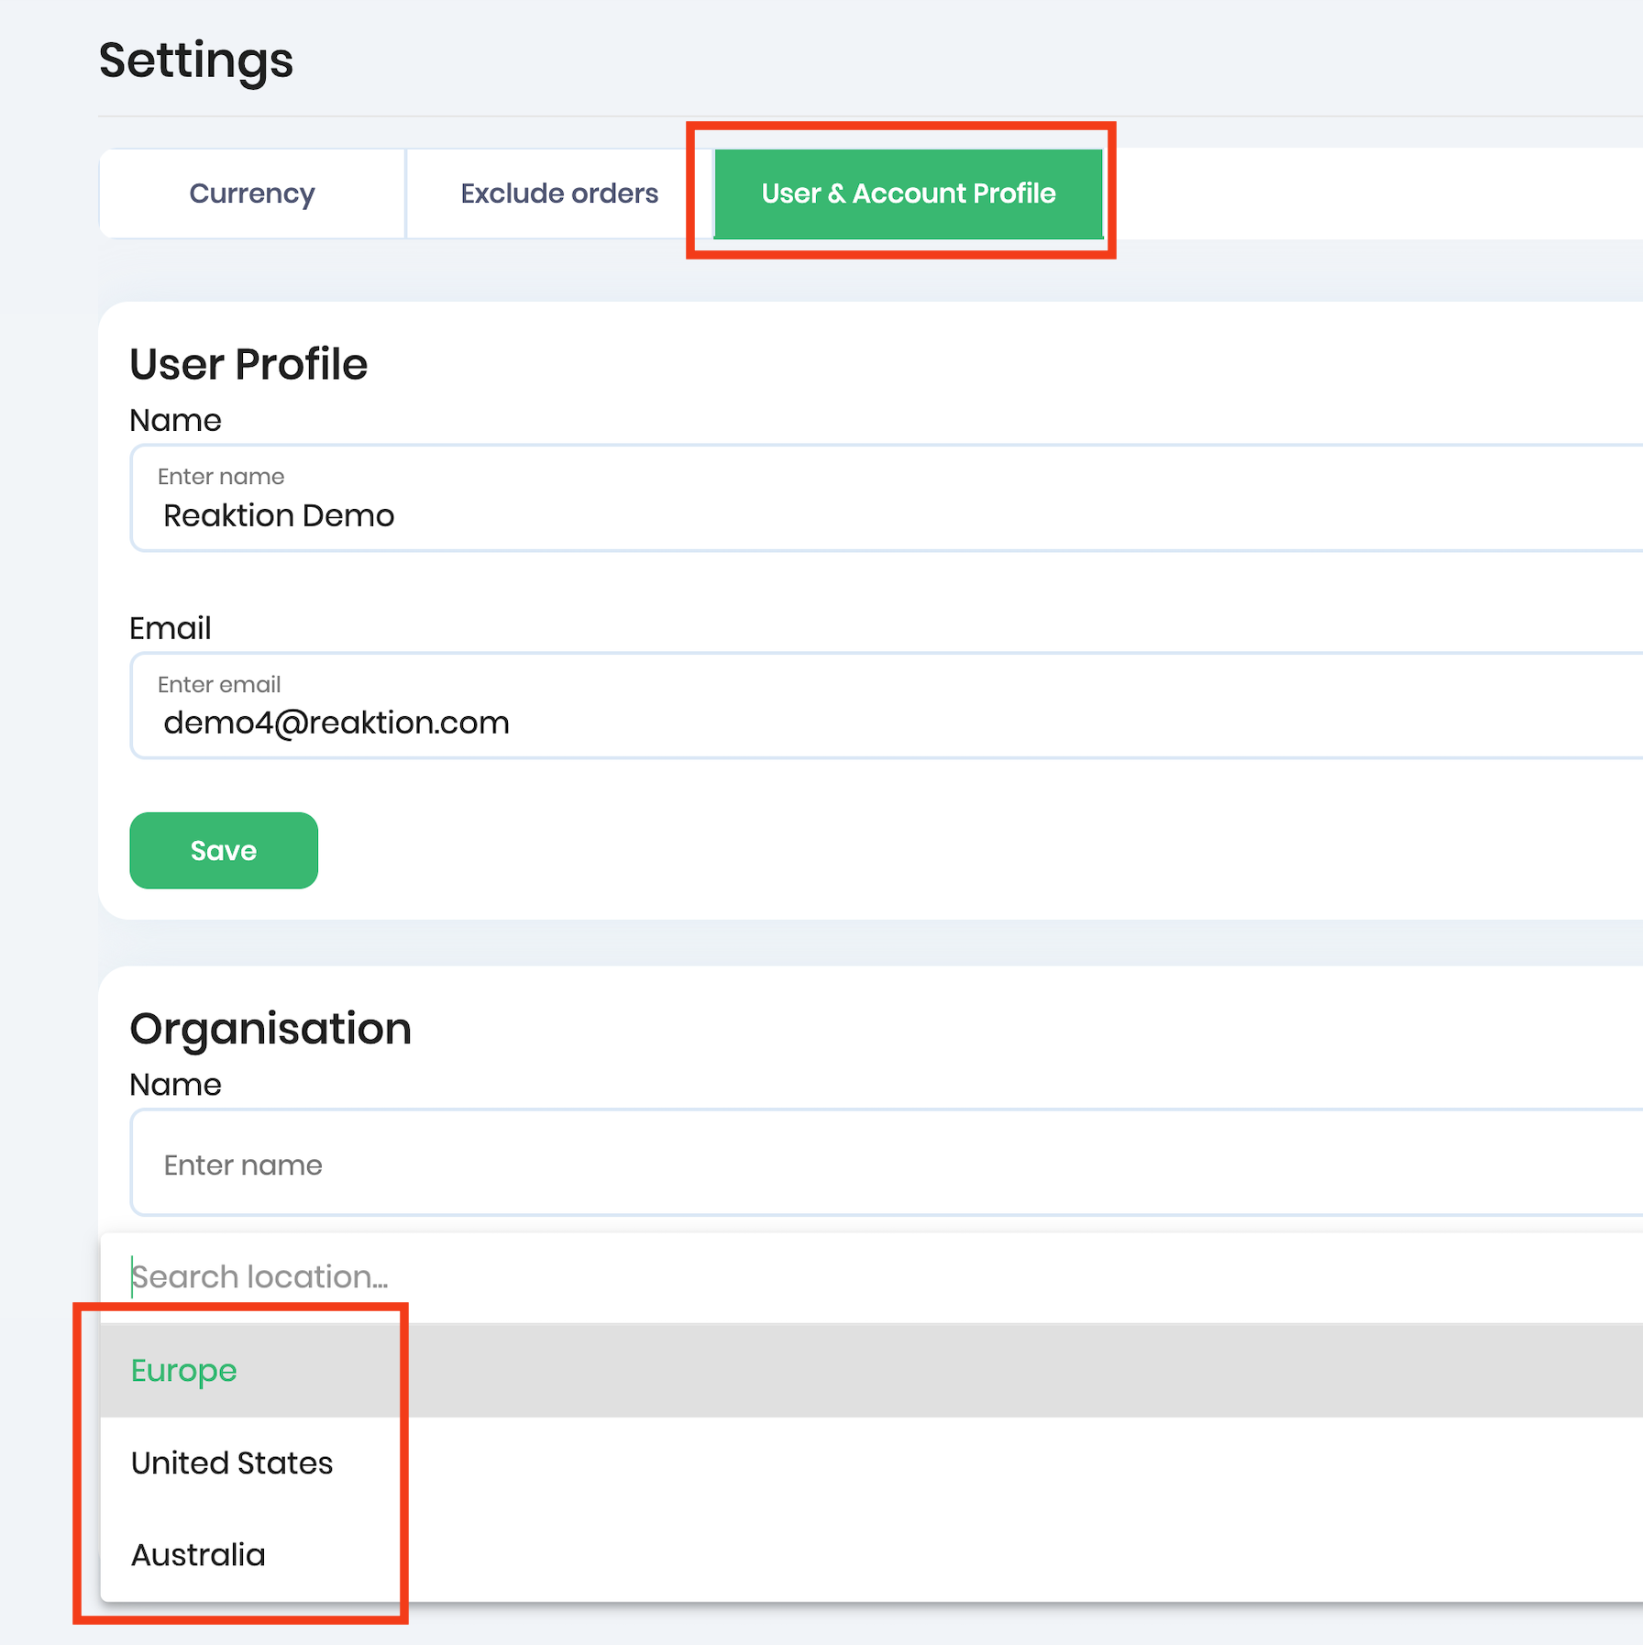Click the Settings page title
The width and height of the screenshot is (1643, 1645).
pos(196,61)
